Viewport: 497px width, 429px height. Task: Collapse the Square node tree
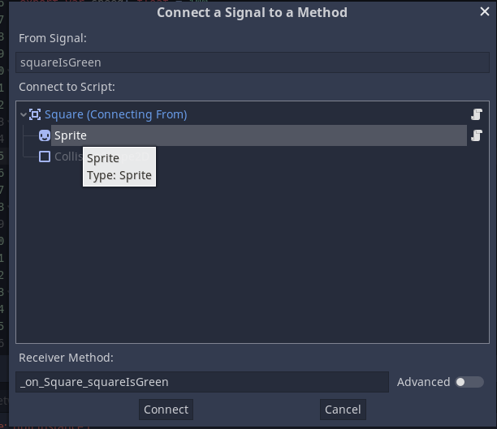pos(23,114)
